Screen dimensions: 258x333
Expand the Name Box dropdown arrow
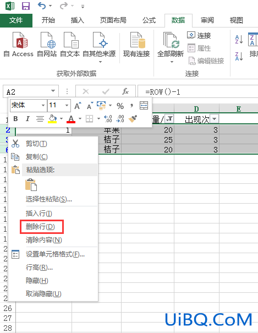[x=53, y=91]
